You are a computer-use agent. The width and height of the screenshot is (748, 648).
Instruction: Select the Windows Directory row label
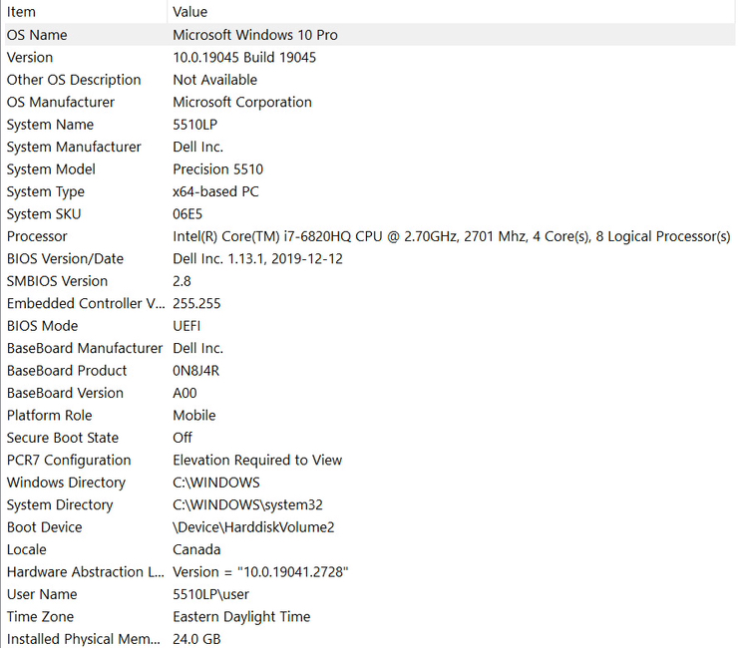[66, 484]
